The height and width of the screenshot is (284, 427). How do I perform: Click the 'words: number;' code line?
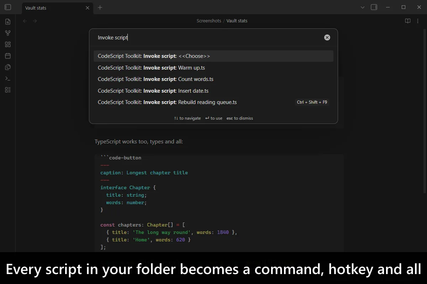pos(126,202)
